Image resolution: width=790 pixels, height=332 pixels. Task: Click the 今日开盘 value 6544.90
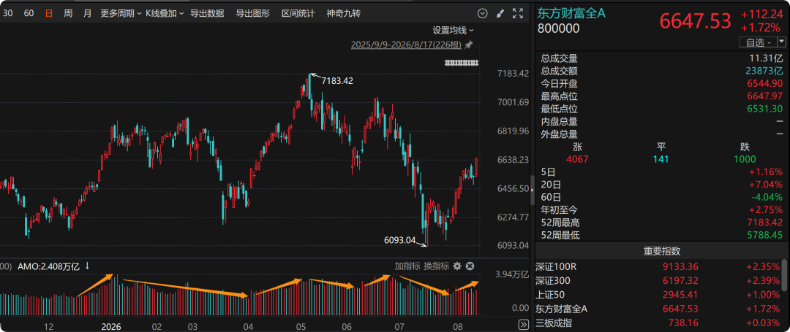pos(765,83)
